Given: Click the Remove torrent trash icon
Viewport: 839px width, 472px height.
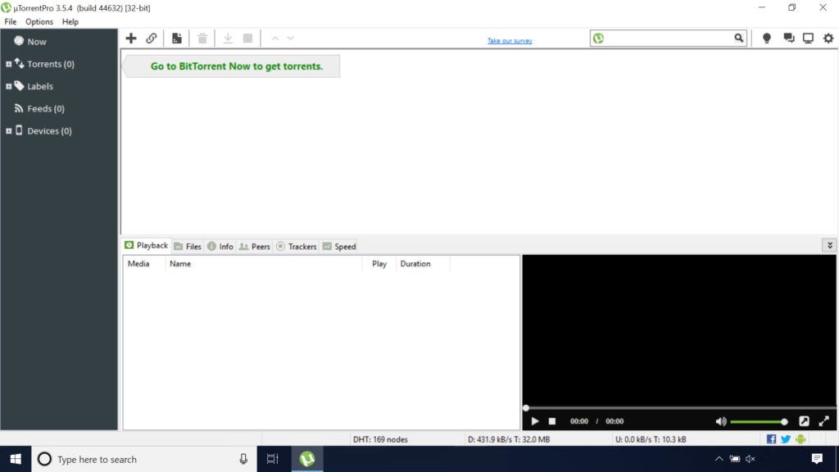Looking at the screenshot, I should tap(202, 38).
